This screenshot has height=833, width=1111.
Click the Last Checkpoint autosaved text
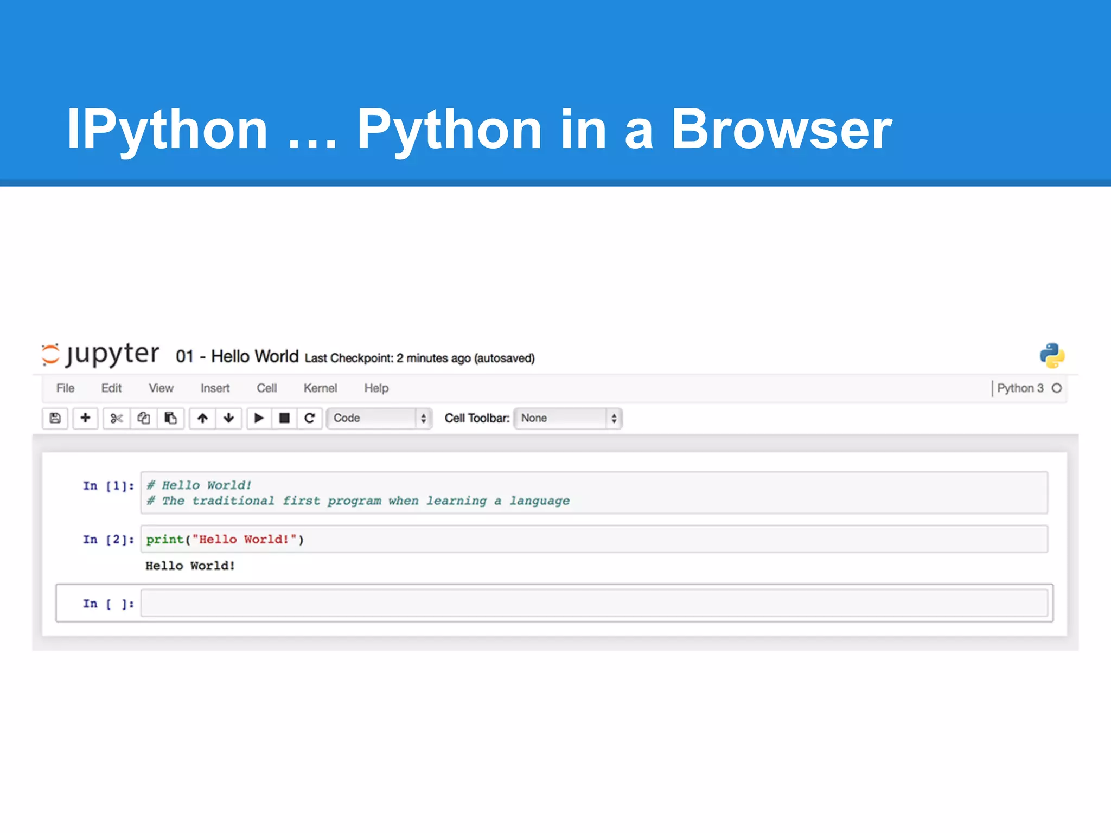coord(420,358)
